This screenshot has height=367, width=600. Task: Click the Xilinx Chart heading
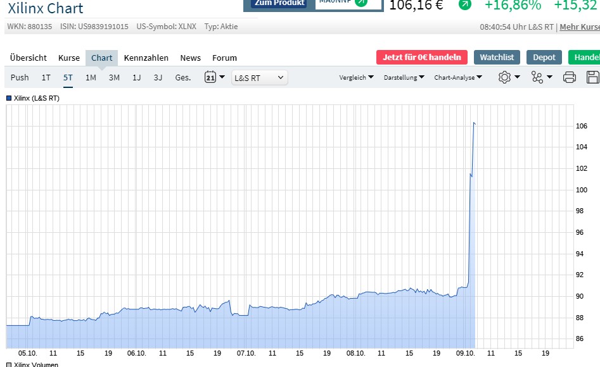(x=46, y=8)
